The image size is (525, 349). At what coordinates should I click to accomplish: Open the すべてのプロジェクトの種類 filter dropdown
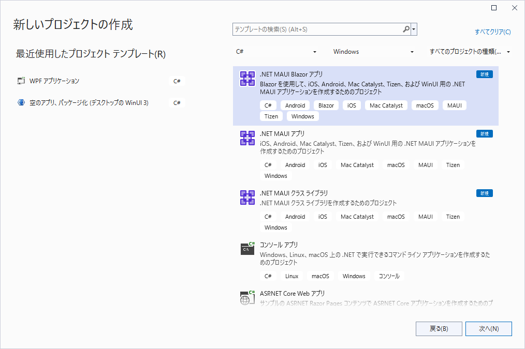point(470,52)
